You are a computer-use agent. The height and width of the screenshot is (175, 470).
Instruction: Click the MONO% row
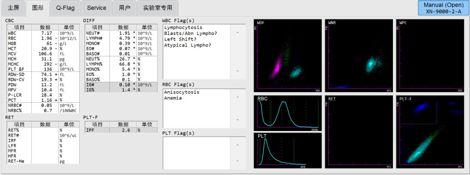(x=121, y=69)
